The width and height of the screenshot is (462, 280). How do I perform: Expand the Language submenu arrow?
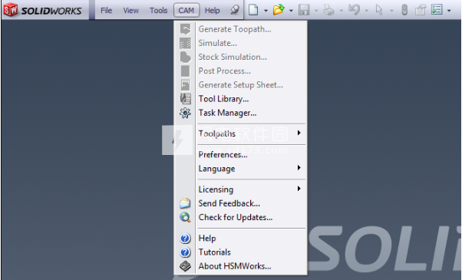299,167
